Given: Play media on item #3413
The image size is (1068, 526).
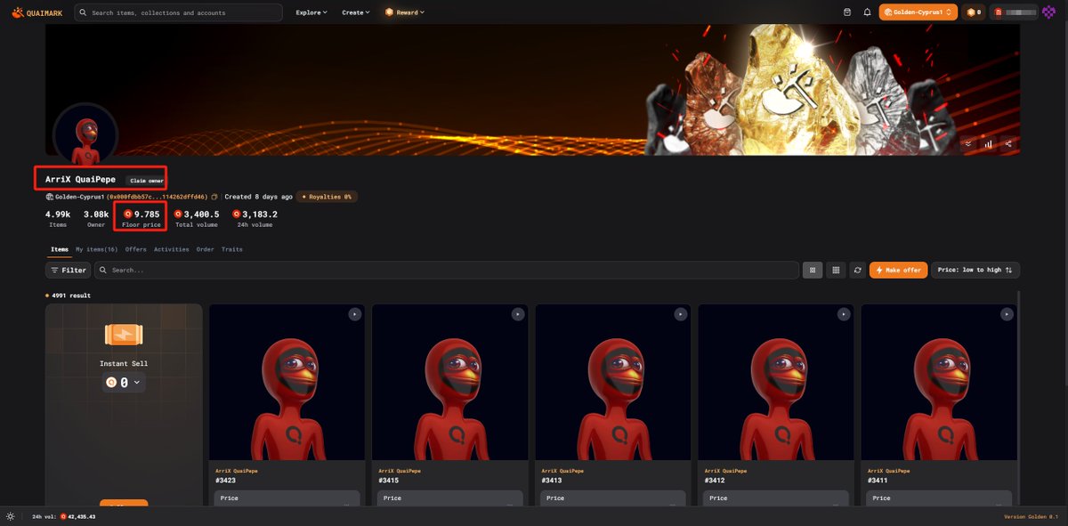Looking at the screenshot, I should pyautogui.click(x=680, y=314).
